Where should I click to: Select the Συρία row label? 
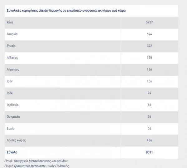(11, 129)
